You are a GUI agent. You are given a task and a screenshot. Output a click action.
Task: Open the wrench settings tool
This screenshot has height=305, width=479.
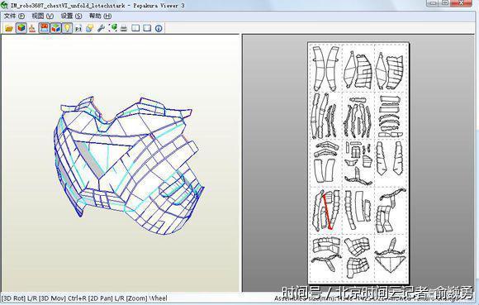pyautogui.click(x=101, y=28)
